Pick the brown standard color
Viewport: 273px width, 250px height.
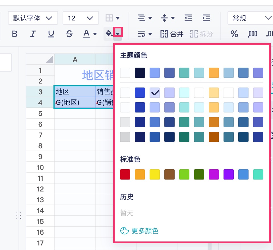(x=169, y=174)
